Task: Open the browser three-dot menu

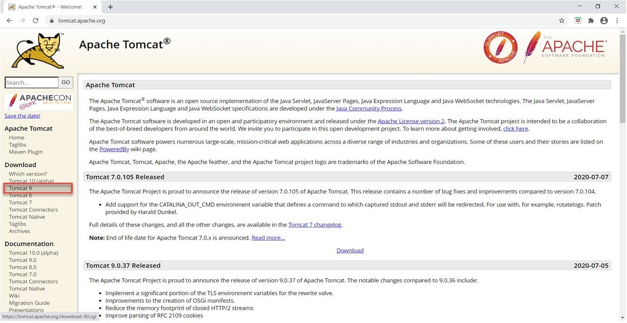Action: point(617,20)
